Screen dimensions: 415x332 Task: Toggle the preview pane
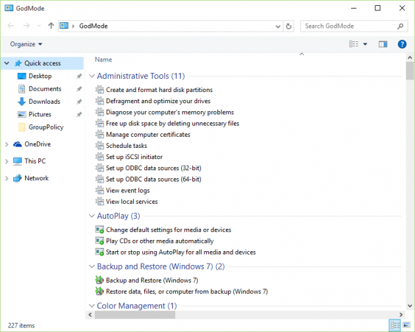click(x=383, y=44)
